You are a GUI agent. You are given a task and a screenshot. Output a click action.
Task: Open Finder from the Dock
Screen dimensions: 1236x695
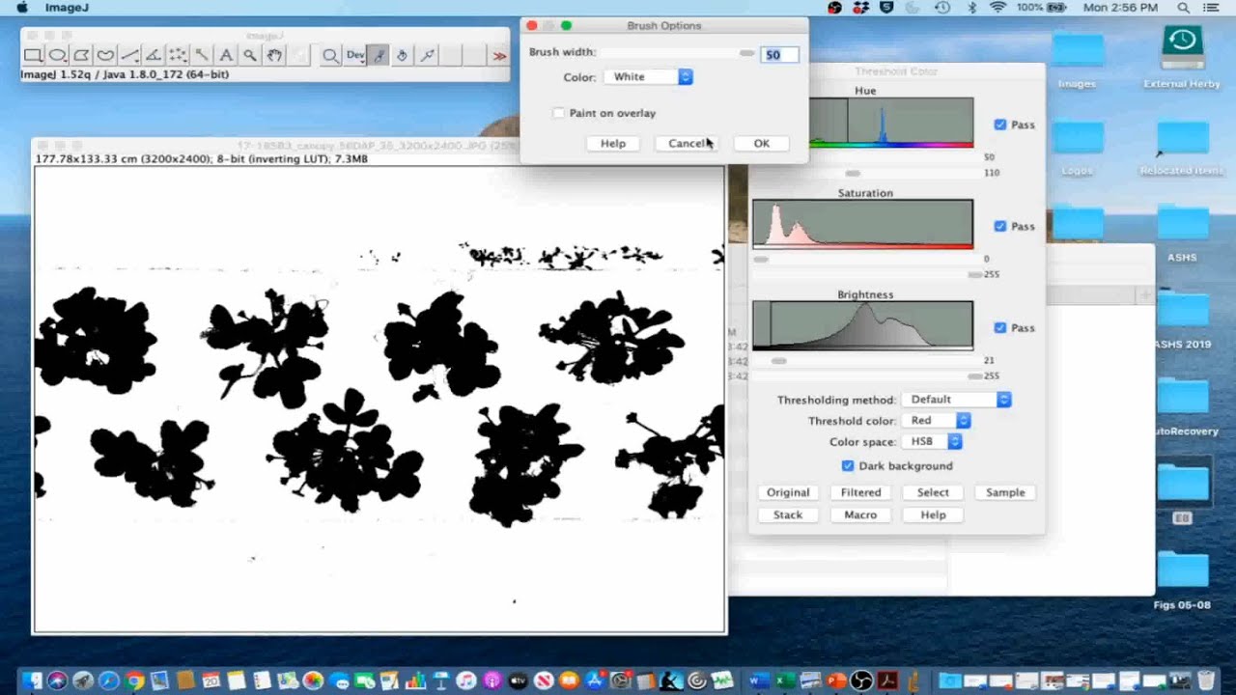31,681
